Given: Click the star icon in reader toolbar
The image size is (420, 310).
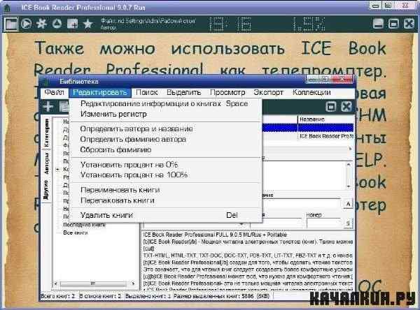Looking at the screenshot, I should pyautogui.click(x=88, y=24).
